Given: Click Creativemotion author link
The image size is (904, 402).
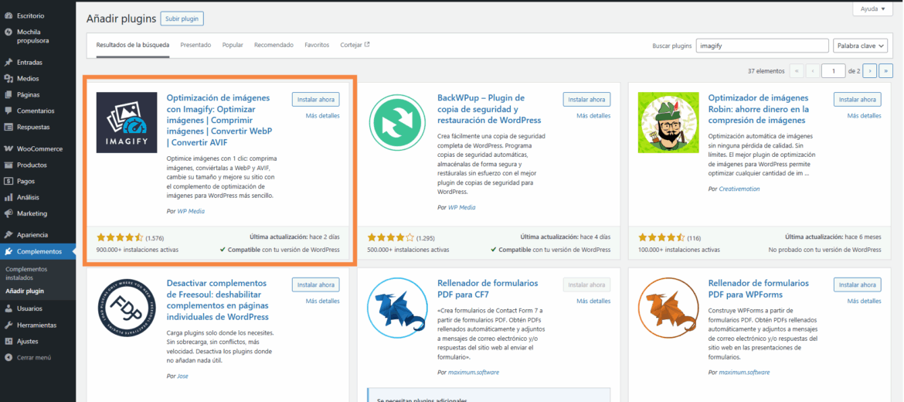Looking at the screenshot, I should [739, 189].
